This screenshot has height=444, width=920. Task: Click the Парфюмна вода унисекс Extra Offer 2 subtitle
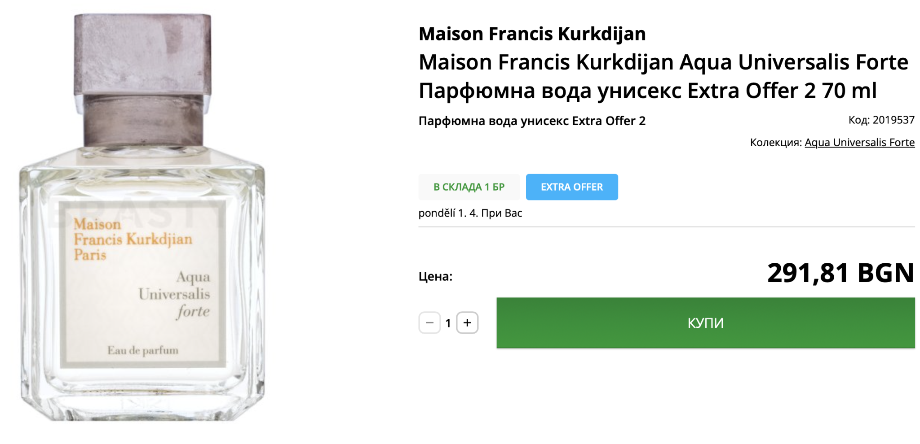[x=532, y=121]
